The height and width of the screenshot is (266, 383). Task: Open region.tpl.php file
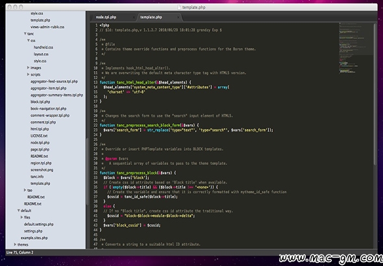pyautogui.click(x=41, y=163)
